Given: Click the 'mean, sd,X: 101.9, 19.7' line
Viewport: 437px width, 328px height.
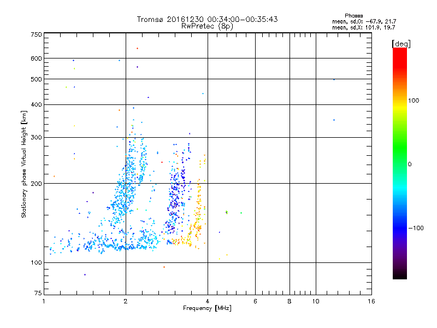Looking at the screenshot, I should tap(363, 27).
